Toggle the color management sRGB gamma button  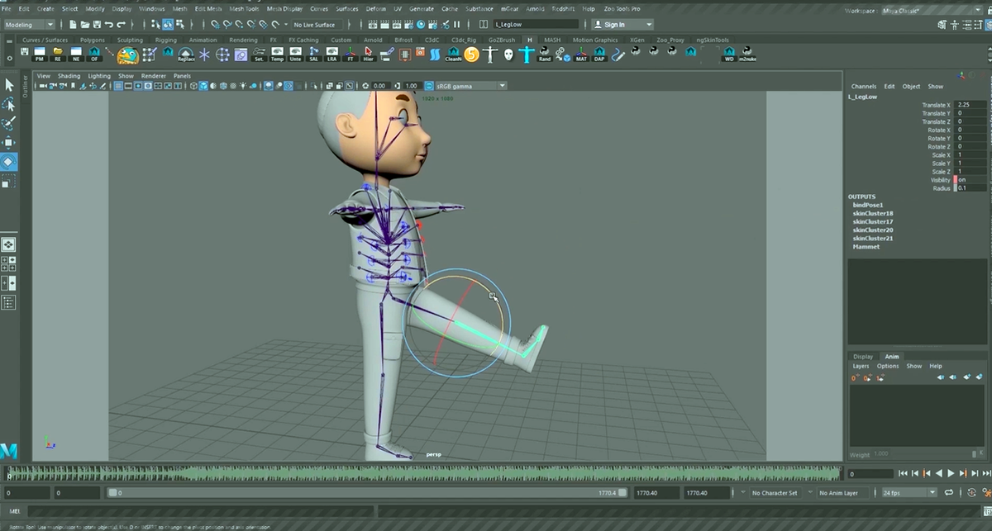click(429, 86)
